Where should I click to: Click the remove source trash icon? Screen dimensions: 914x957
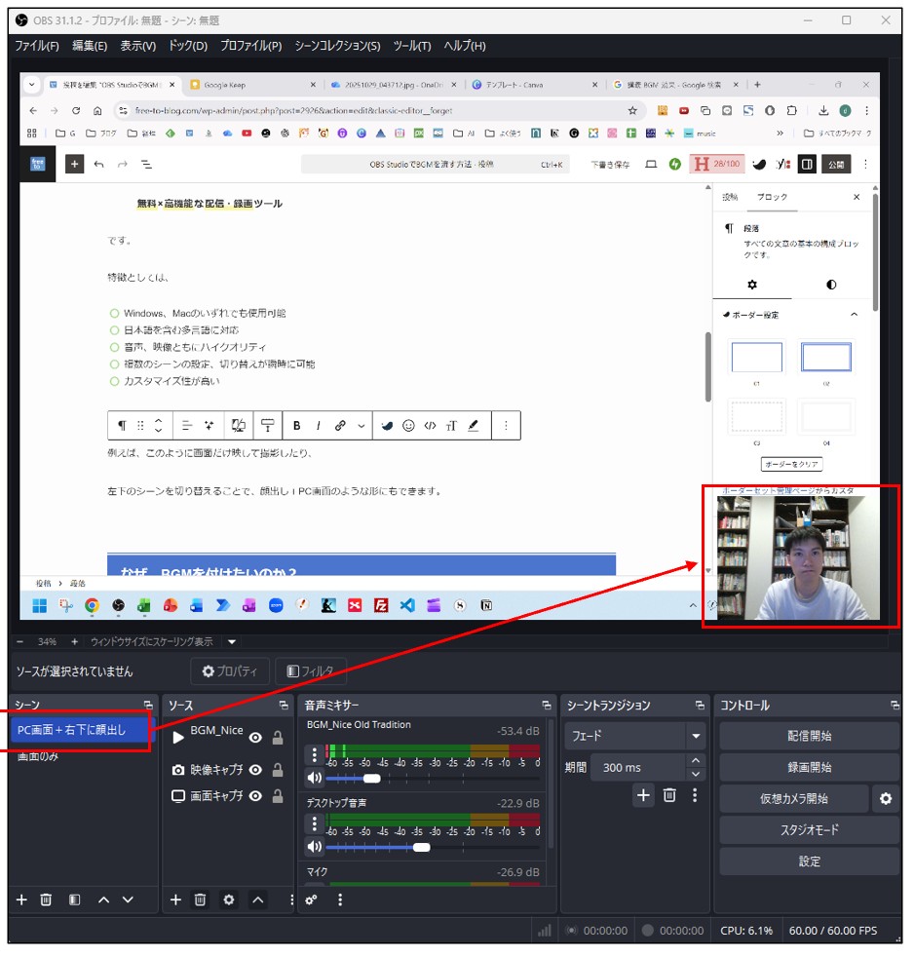200,900
